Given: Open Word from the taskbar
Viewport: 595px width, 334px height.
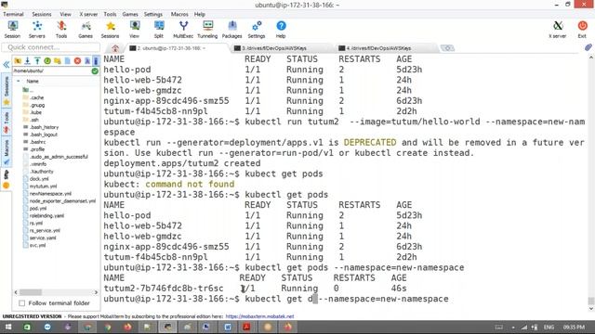Looking at the screenshot, I should click(x=228, y=327).
